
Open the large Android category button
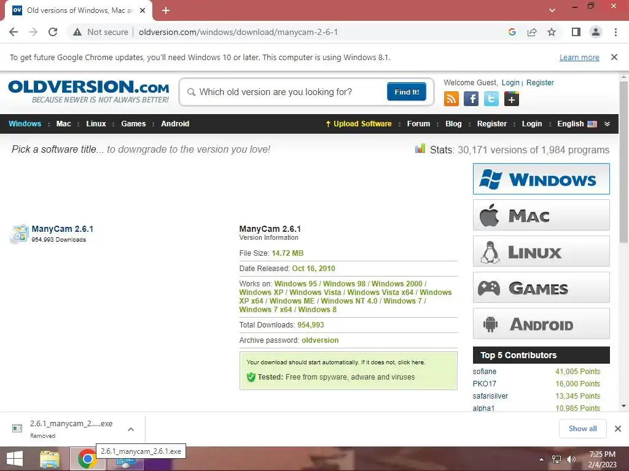[541, 324]
